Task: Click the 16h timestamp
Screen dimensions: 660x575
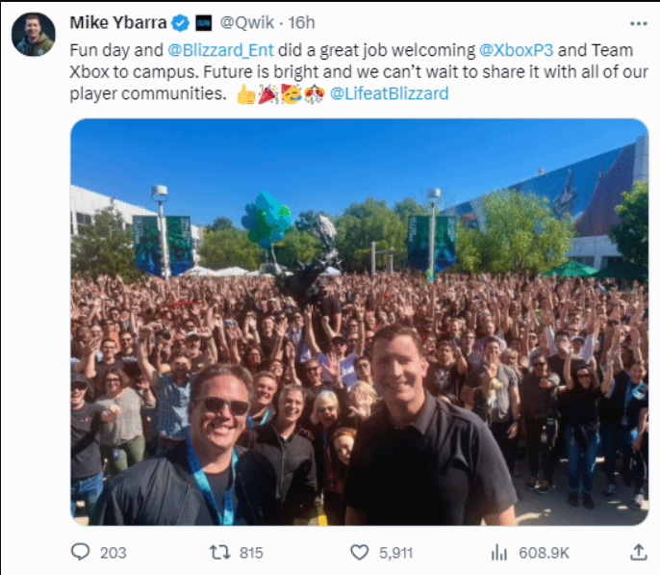Action: tap(301, 23)
